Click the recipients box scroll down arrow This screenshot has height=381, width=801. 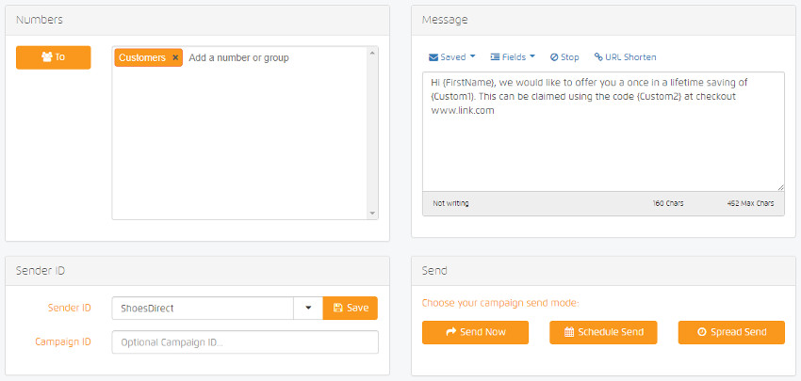372,214
